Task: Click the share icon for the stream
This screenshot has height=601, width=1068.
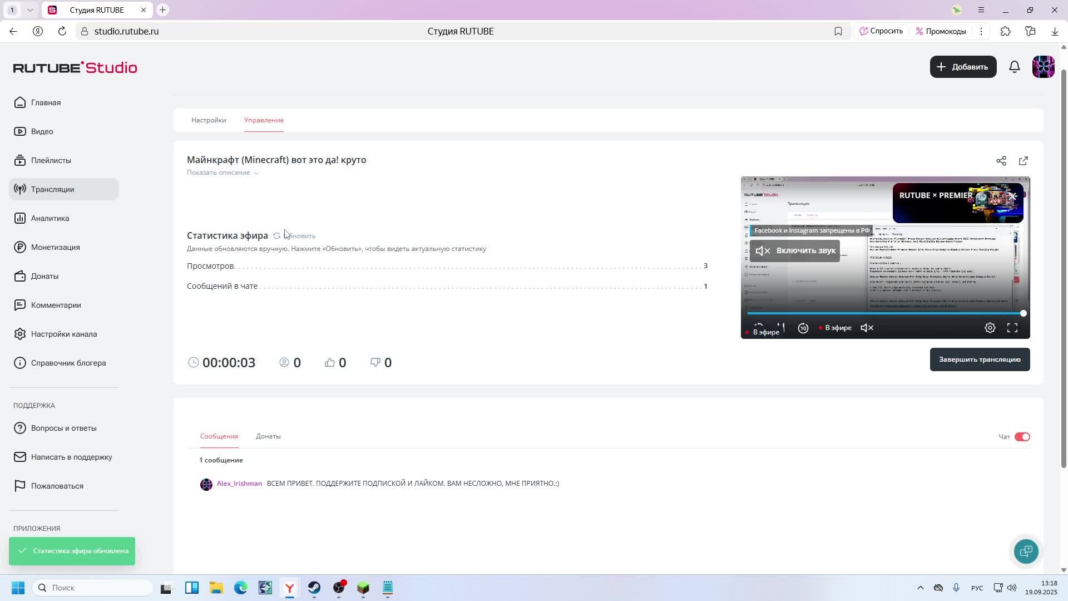Action: (1001, 161)
